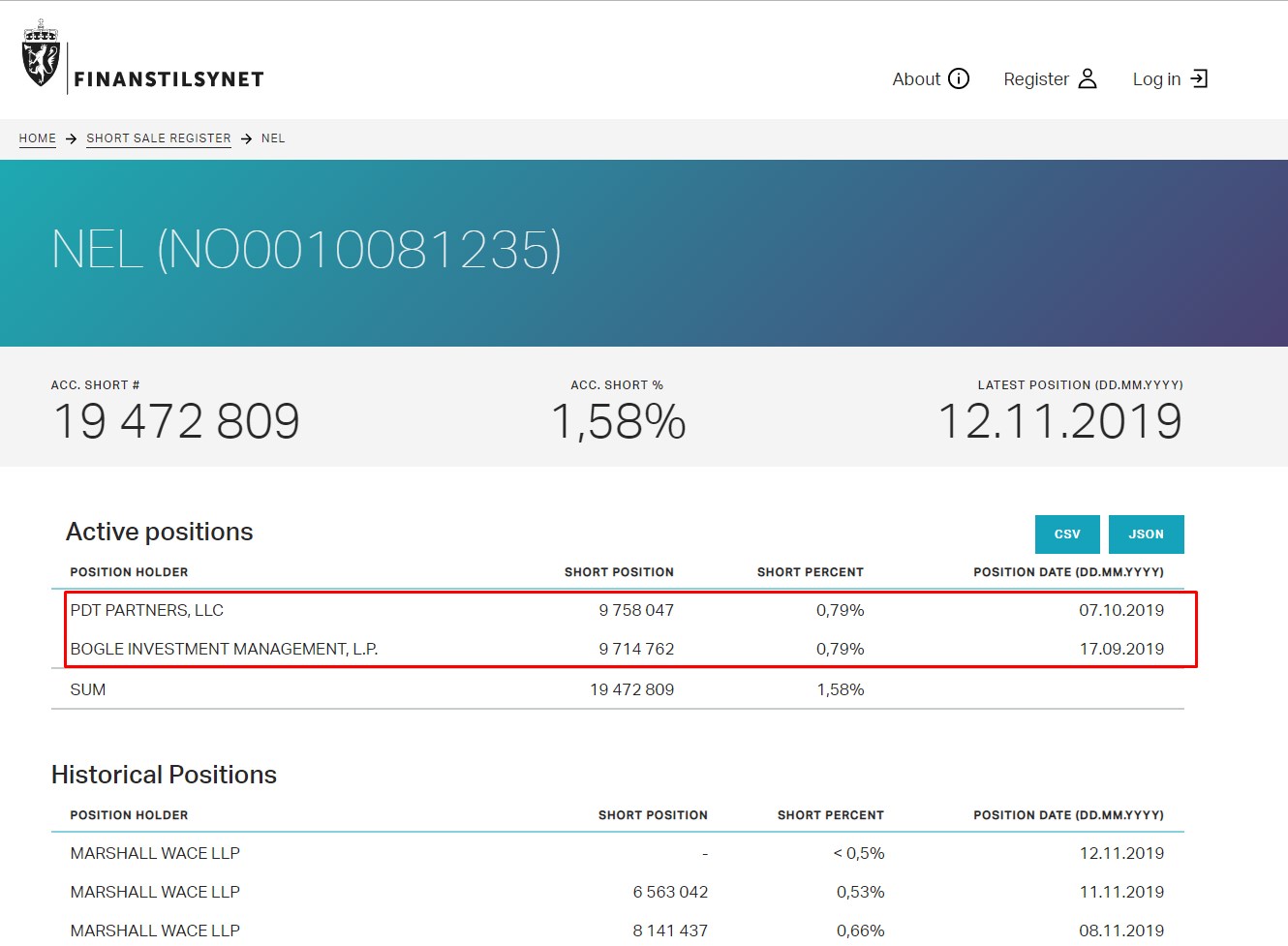Export active positions as JSON
Viewport: 1288px width, 946px height.
point(1146,534)
